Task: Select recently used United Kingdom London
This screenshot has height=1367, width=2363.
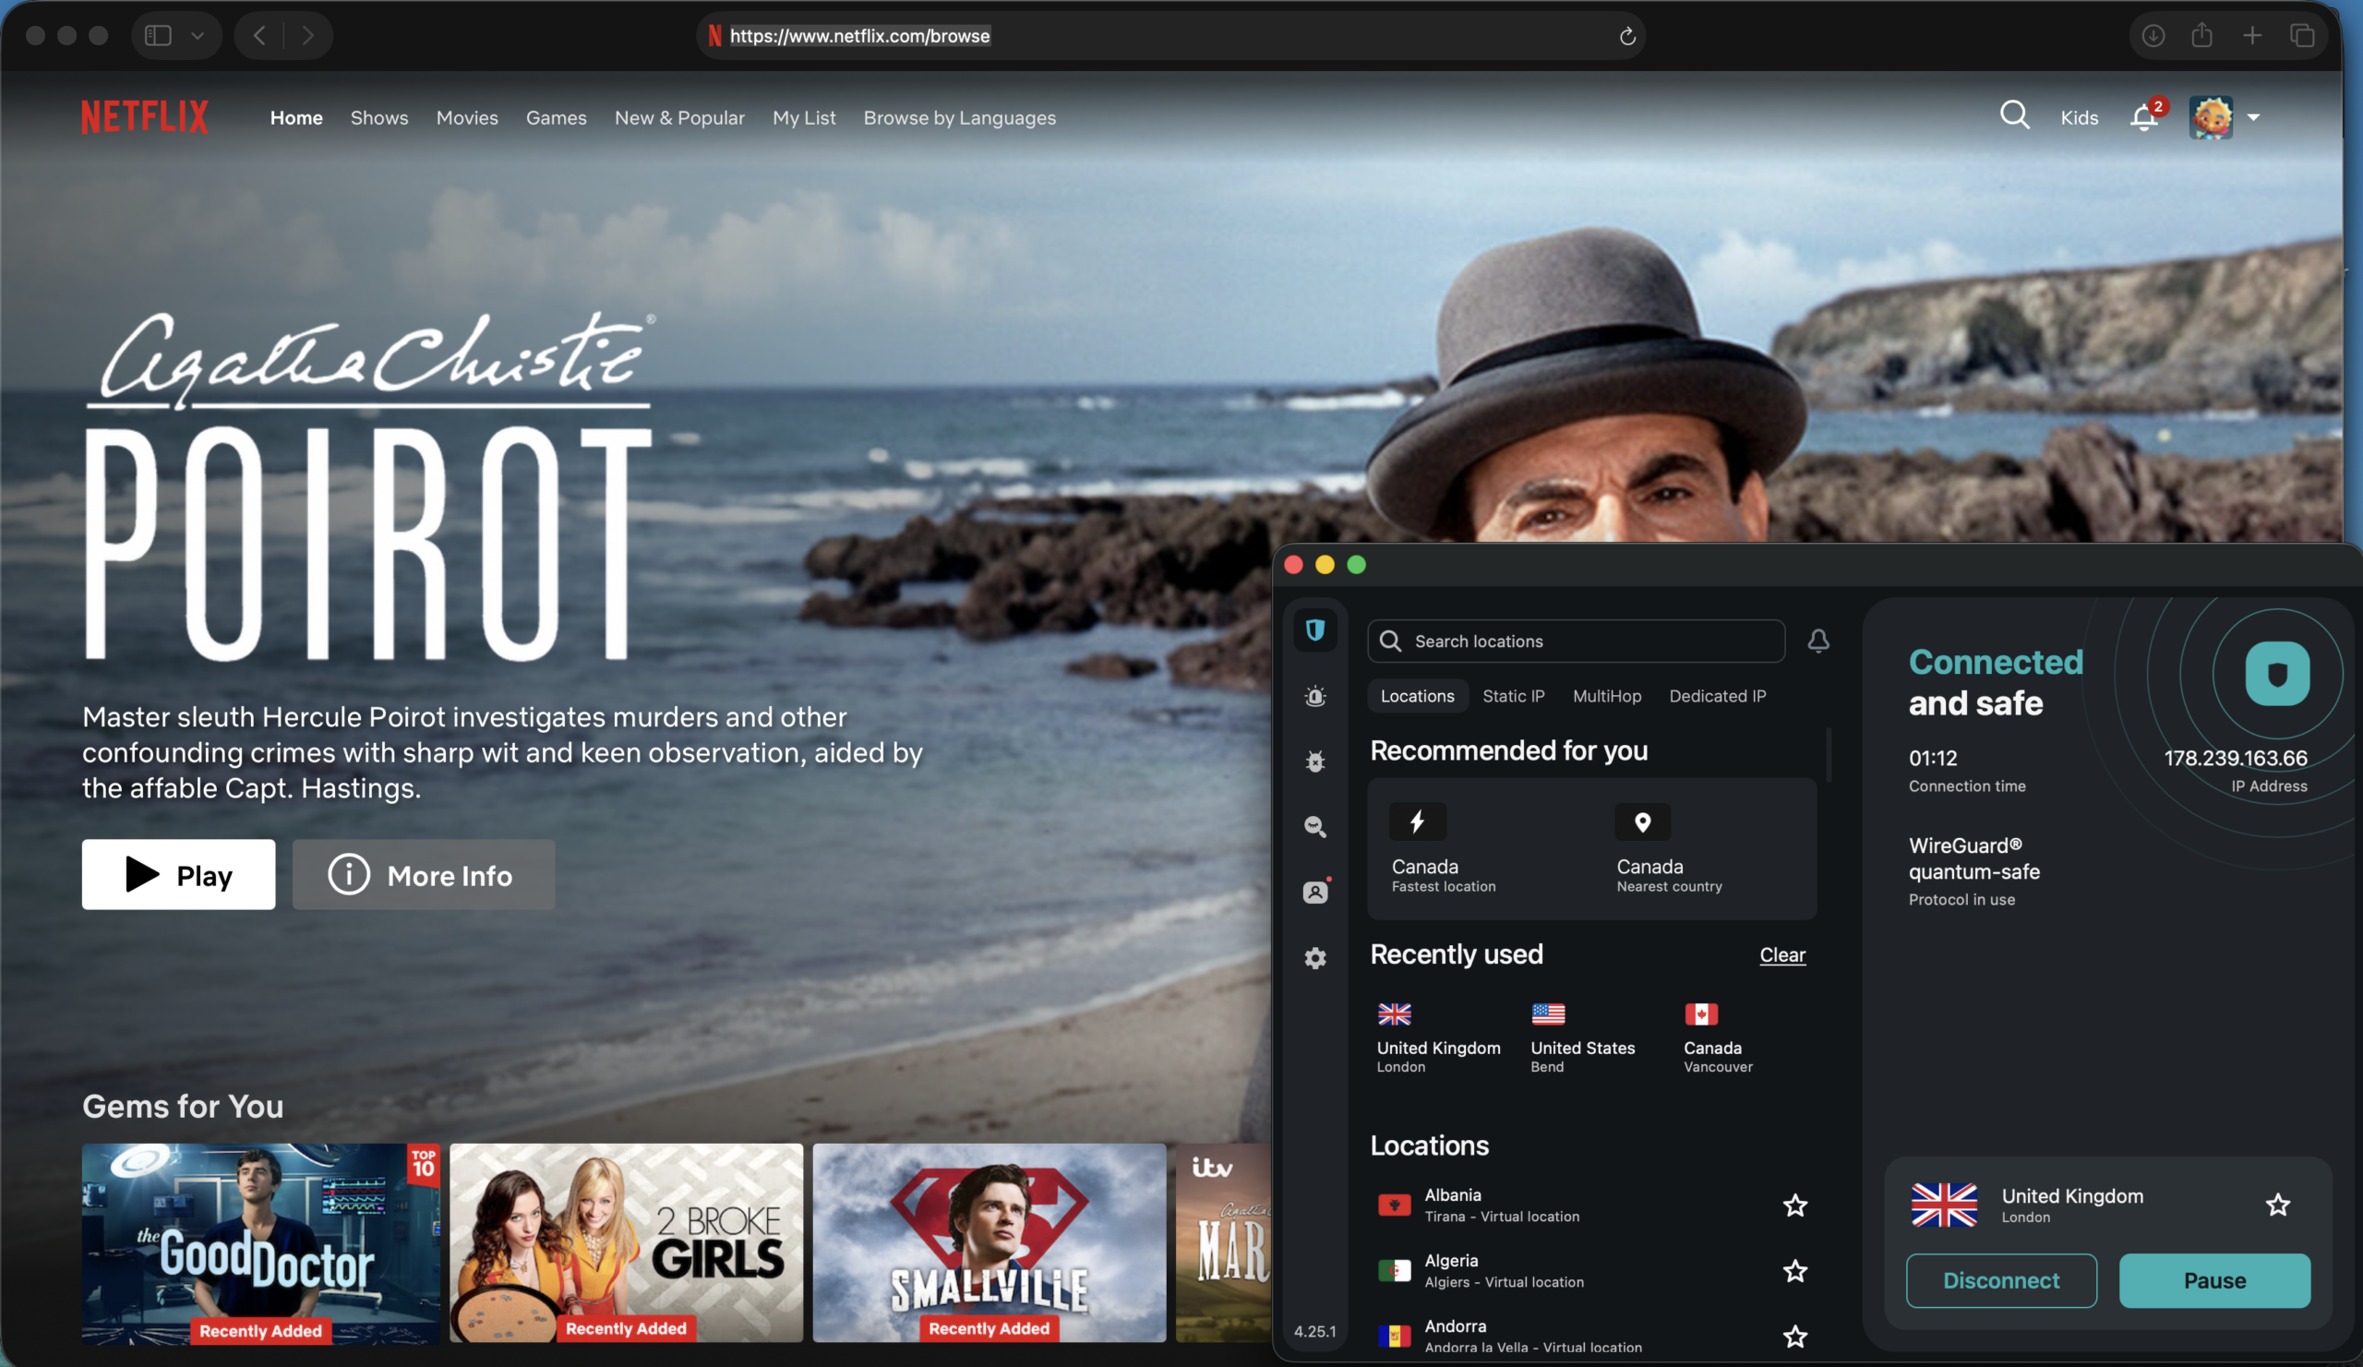Action: (x=1437, y=1037)
